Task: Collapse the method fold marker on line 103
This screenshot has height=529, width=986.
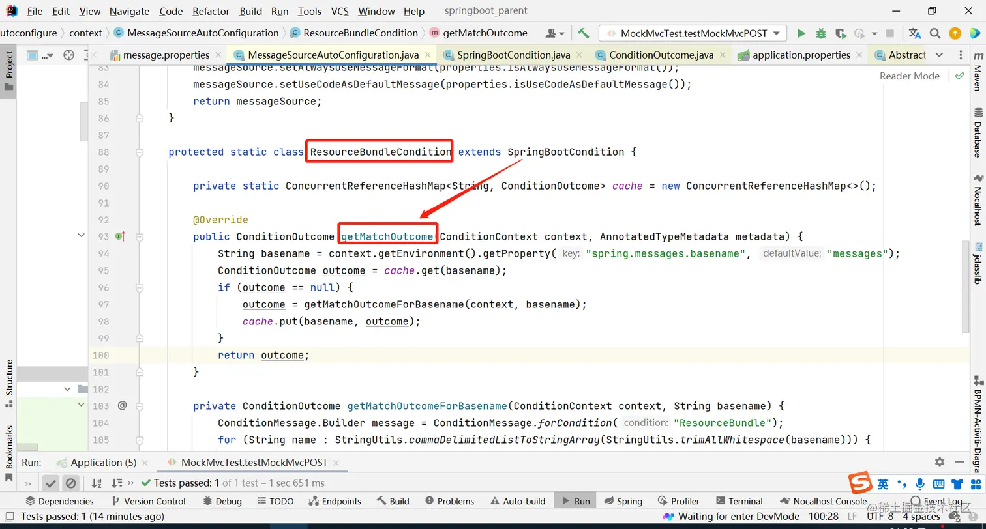Action: [139, 406]
